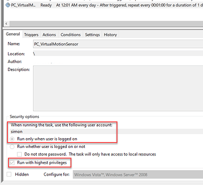
Task: Enable the Hidden checkbox
Action: [9, 174]
